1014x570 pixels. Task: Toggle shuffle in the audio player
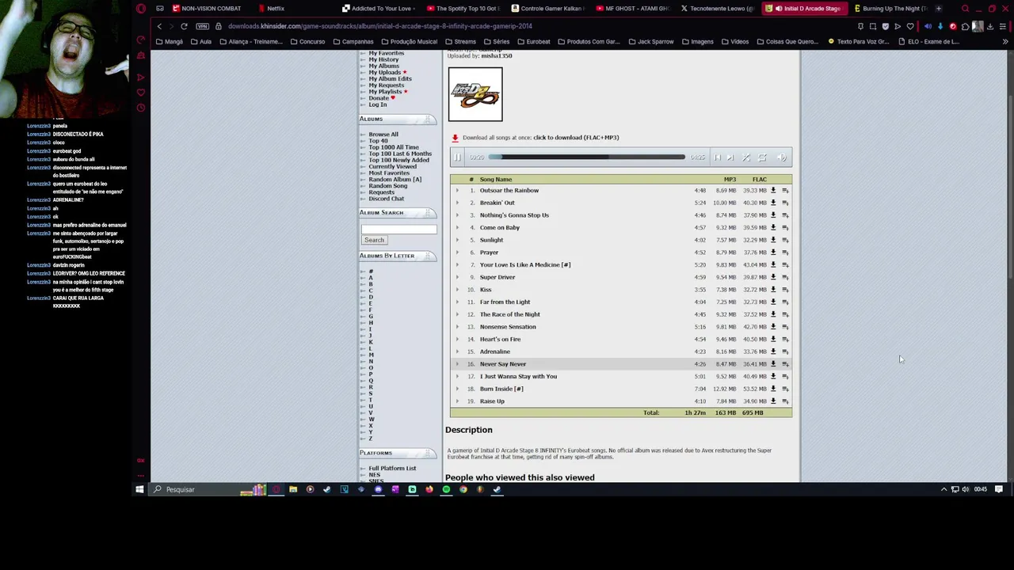pyautogui.click(x=746, y=158)
